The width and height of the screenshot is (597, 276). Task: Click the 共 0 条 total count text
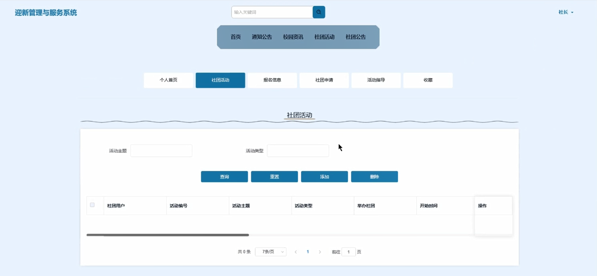coord(244,252)
